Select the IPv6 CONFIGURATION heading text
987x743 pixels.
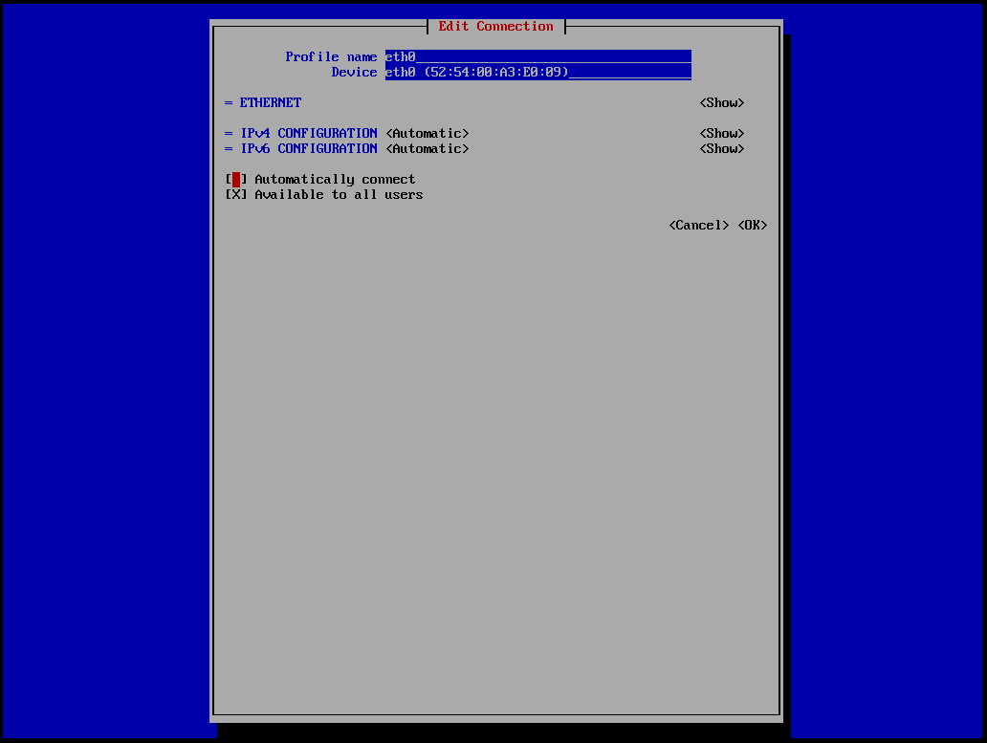(x=309, y=148)
